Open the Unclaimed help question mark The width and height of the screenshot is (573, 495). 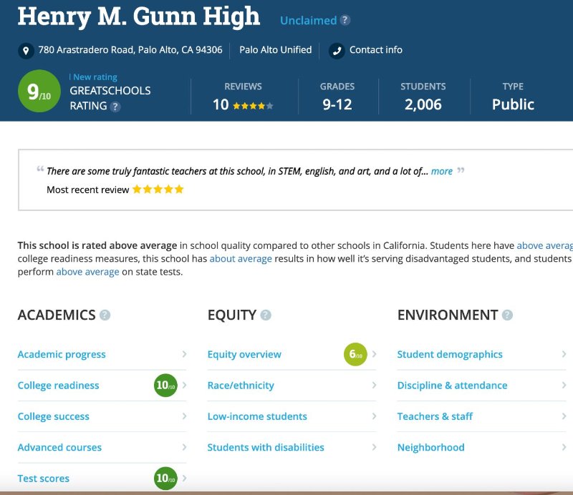coord(345,20)
